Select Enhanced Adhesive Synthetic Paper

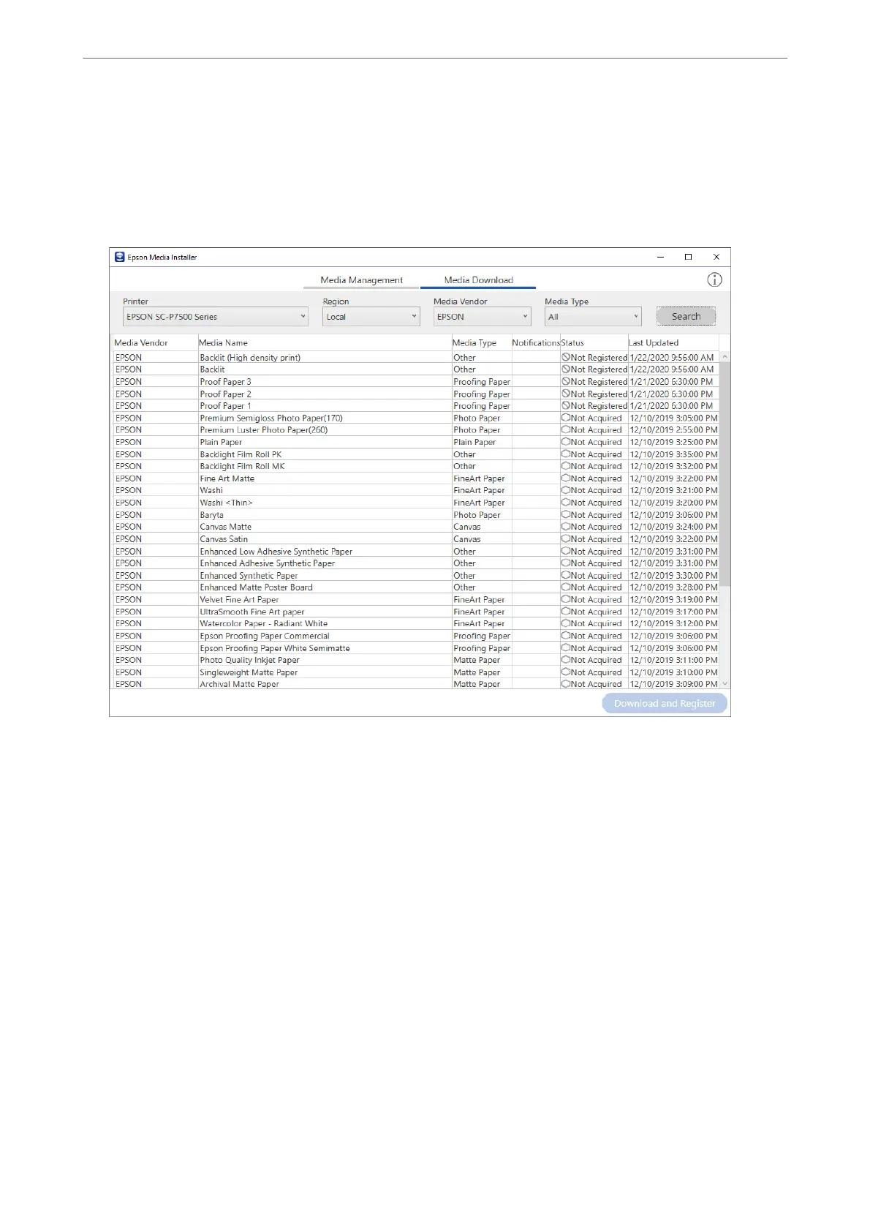pyautogui.click(x=268, y=563)
